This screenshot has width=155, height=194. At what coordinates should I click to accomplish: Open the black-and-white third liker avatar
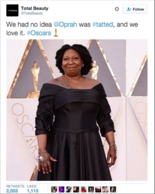point(69,190)
